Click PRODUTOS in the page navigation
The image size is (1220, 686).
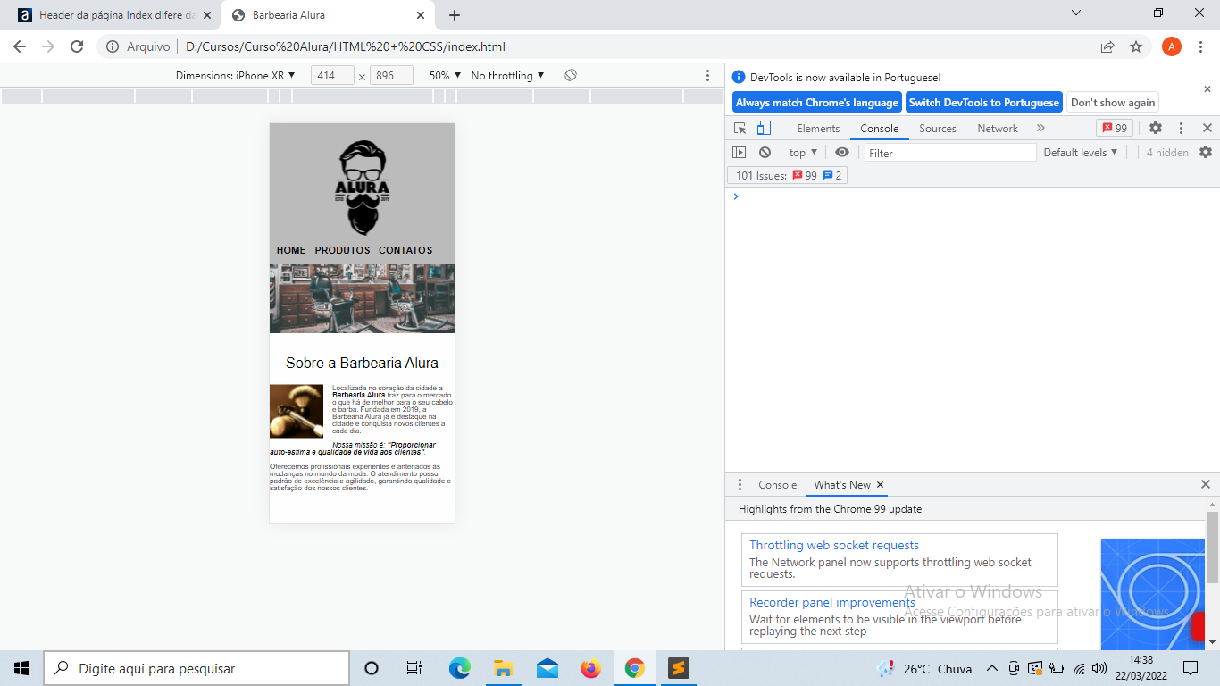tap(342, 250)
